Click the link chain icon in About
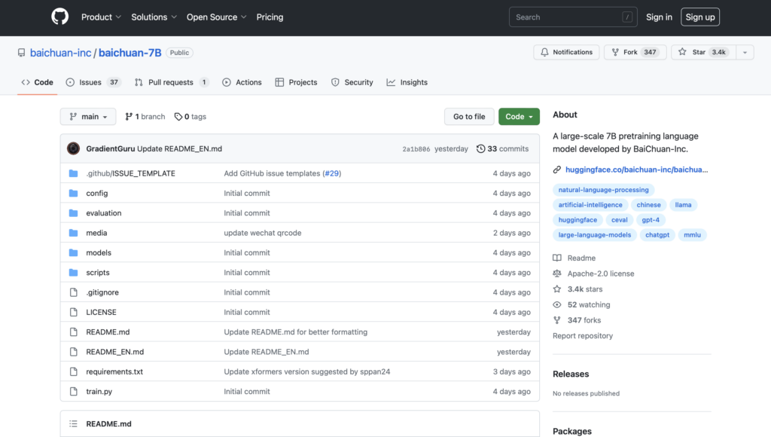Screen dimensions: 771x437 tap(556, 170)
